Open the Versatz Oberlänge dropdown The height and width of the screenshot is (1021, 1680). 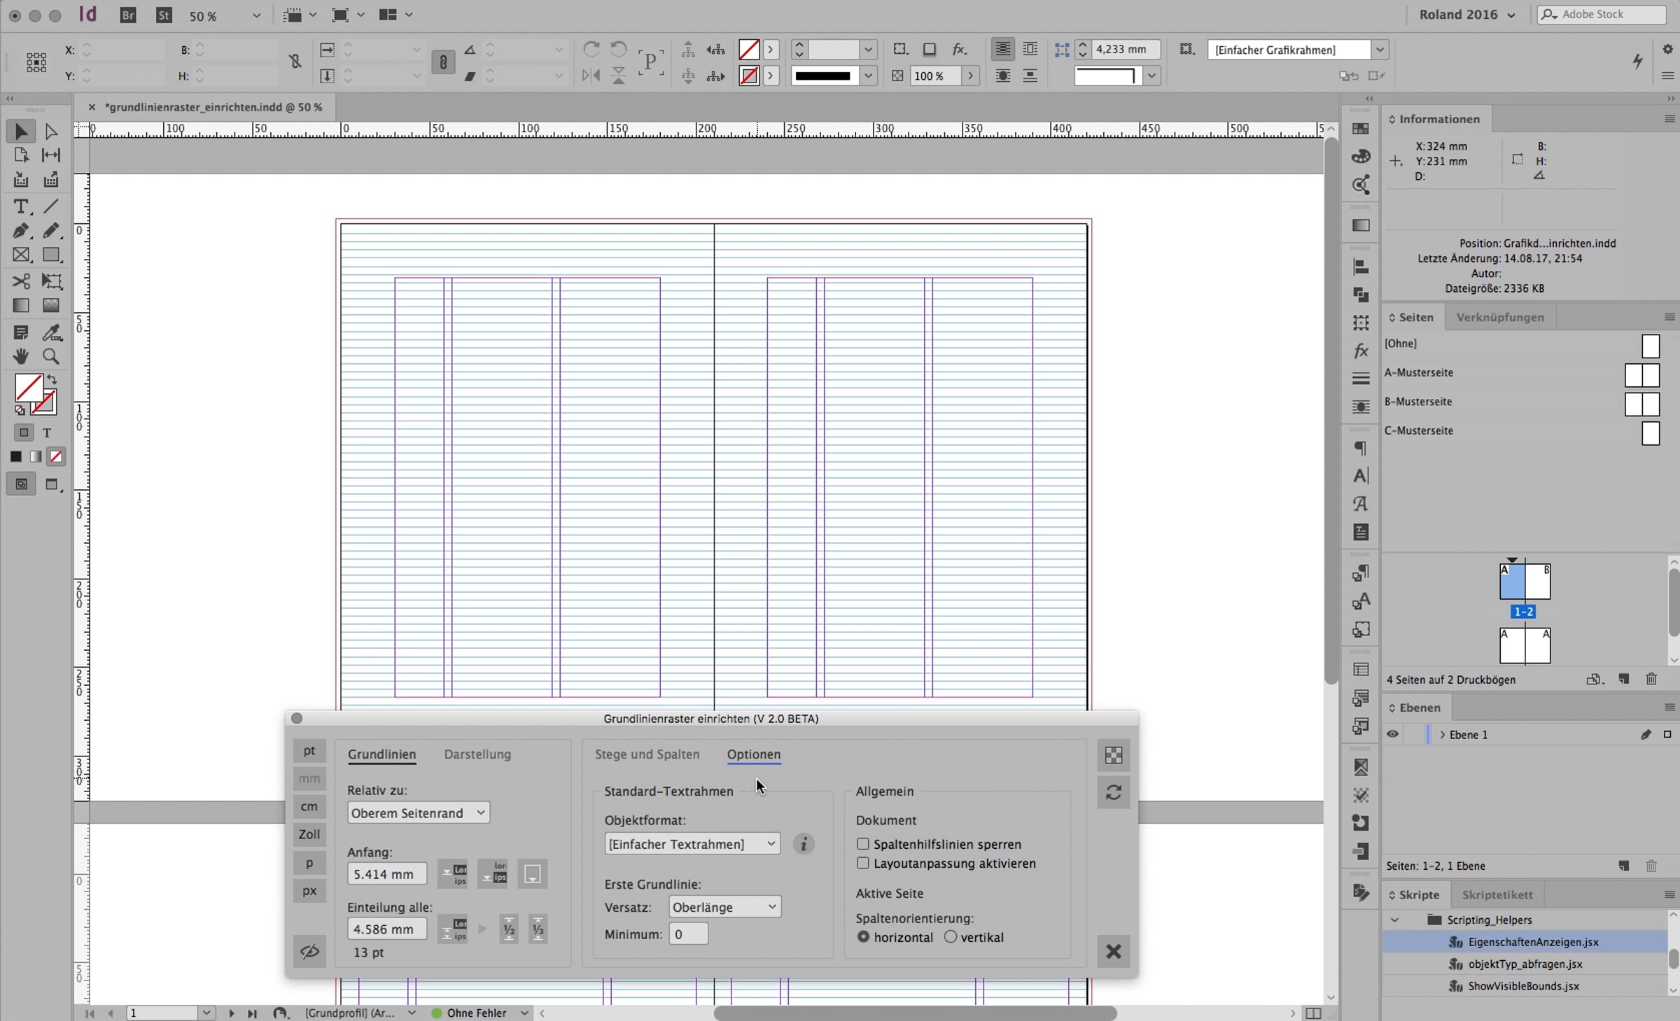(724, 907)
